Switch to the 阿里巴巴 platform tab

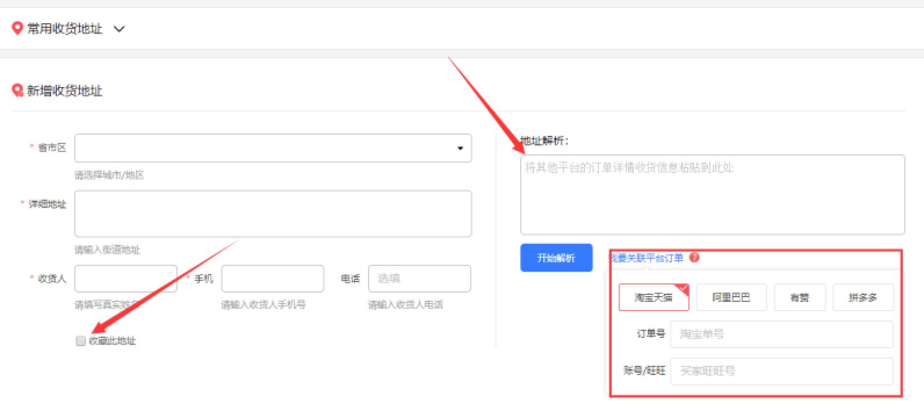click(731, 297)
